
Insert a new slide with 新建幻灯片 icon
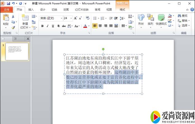[x=25, y=18]
